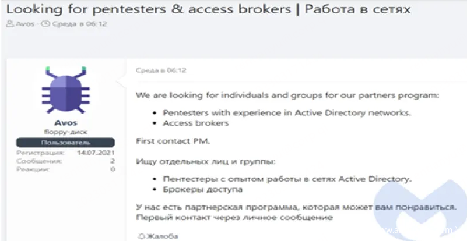The image size is (467, 241).
Task: Click the floppy-диск user rank text
Action: [x=65, y=132]
